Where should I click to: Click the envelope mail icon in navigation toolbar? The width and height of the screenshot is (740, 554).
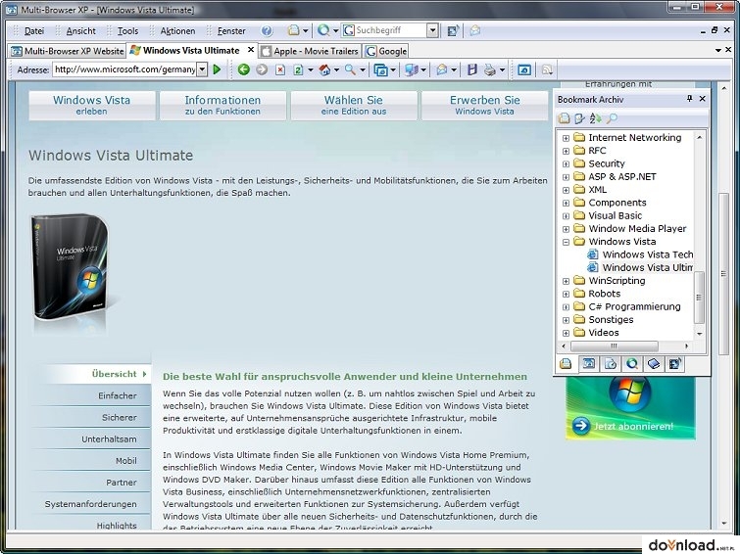coord(442,69)
